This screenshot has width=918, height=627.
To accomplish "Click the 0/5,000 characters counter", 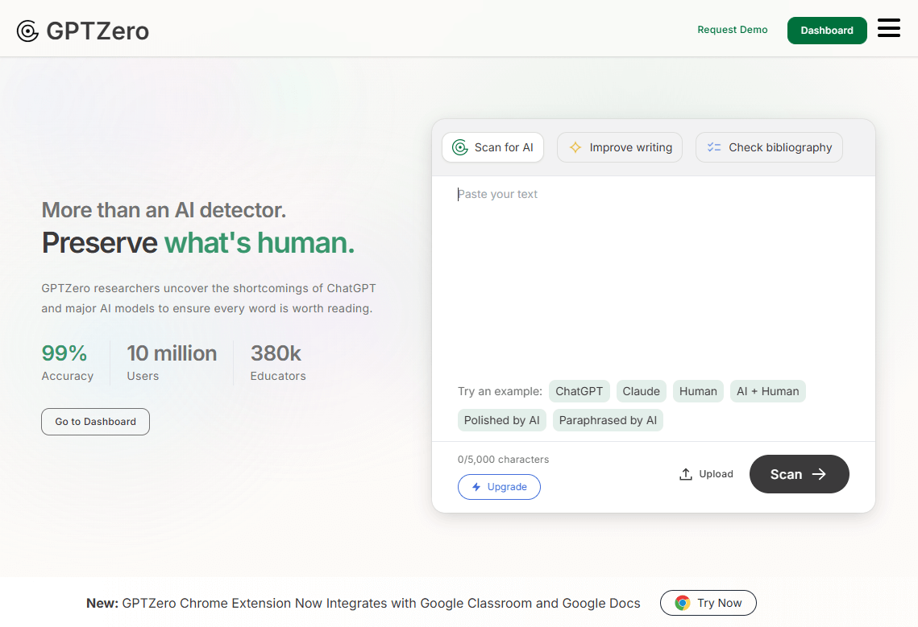I will [503, 460].
